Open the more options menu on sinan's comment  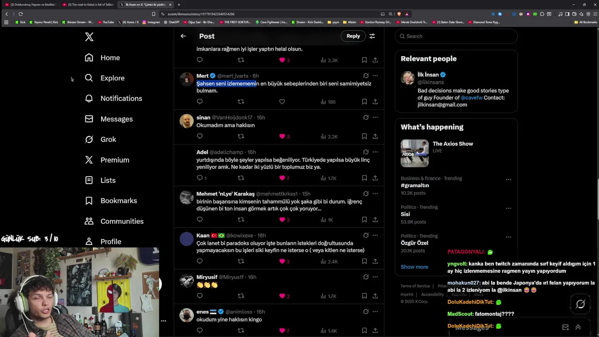[375, 117]
